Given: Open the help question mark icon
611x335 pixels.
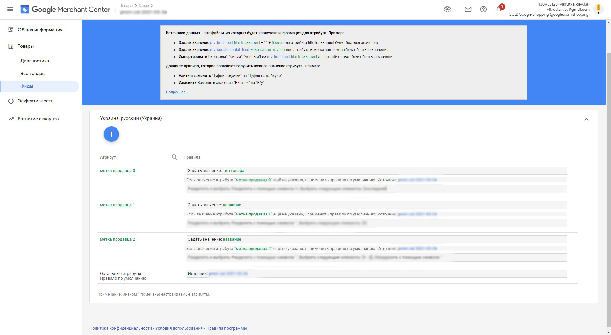Looking at the screenshot, I should (483, 10).
